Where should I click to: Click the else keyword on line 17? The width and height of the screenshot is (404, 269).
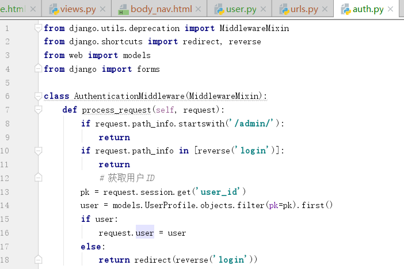click(x=91, y=247)
